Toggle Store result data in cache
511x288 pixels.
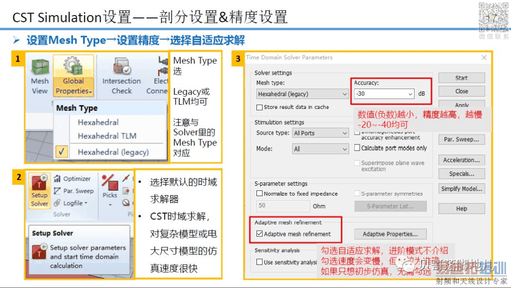click(x=260, y=107)
